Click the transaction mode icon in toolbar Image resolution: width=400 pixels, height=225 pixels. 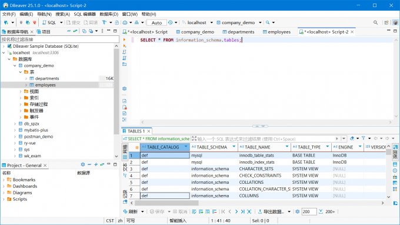(x=104, y=22)
